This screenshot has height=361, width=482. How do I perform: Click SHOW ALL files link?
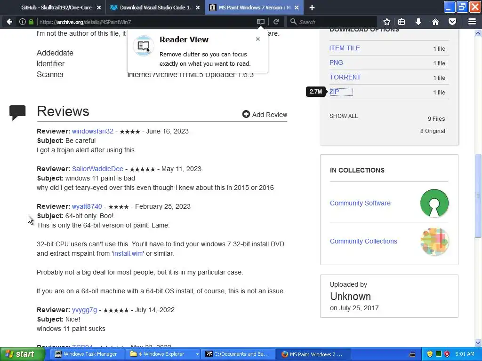click(x=344, y=116)
